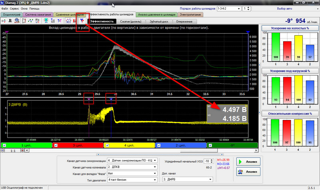Select the Зубчатый диск sub-tab
Screen dimensions: 320x190
click(x=159, y=22)
